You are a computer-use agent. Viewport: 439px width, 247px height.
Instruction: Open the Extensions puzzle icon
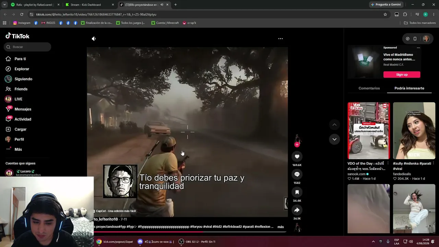(405, 14)
